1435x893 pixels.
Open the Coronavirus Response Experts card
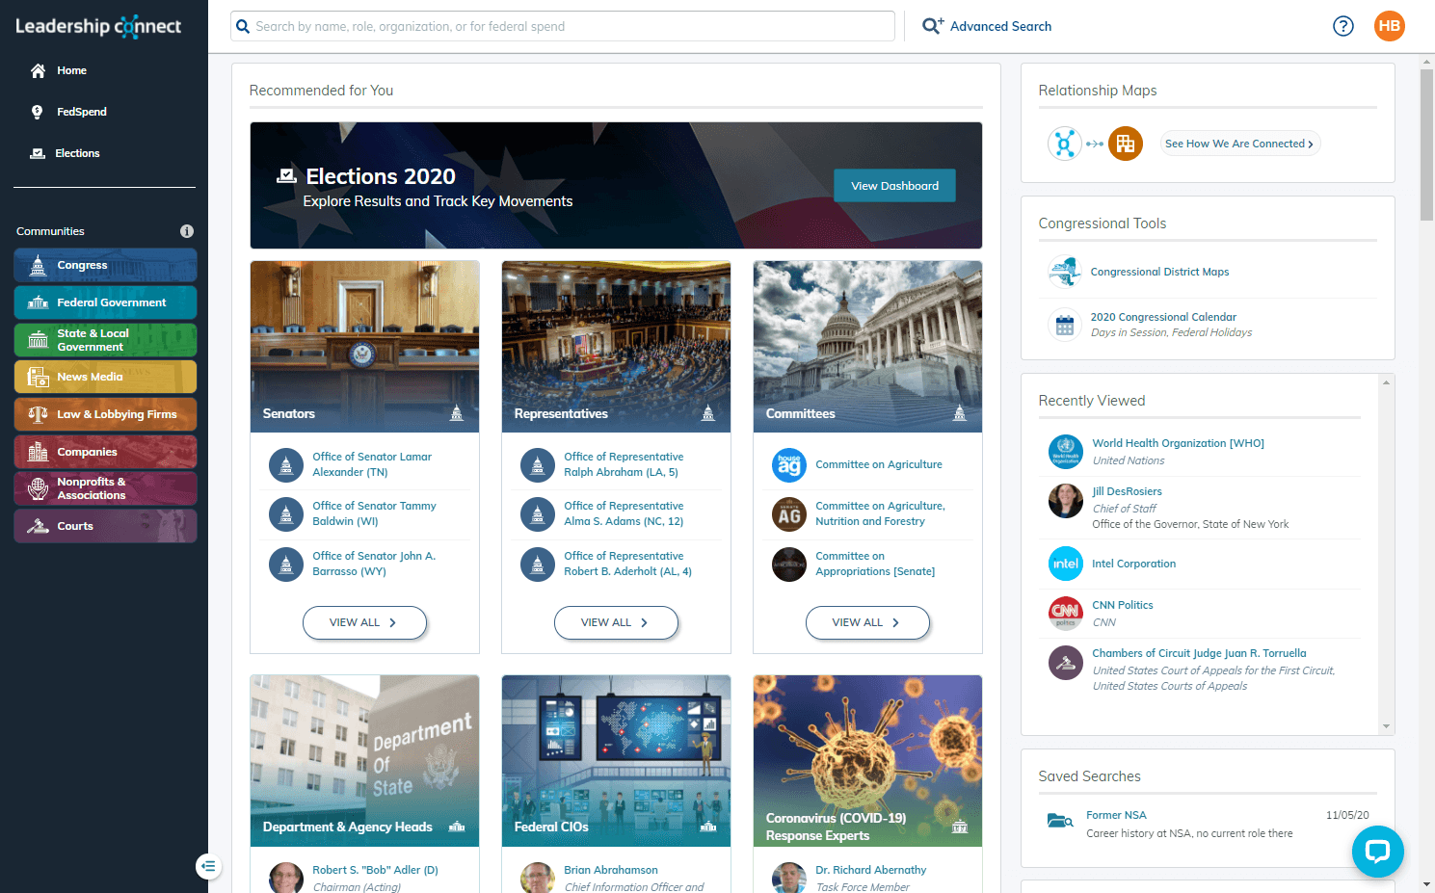pos(867,761)
